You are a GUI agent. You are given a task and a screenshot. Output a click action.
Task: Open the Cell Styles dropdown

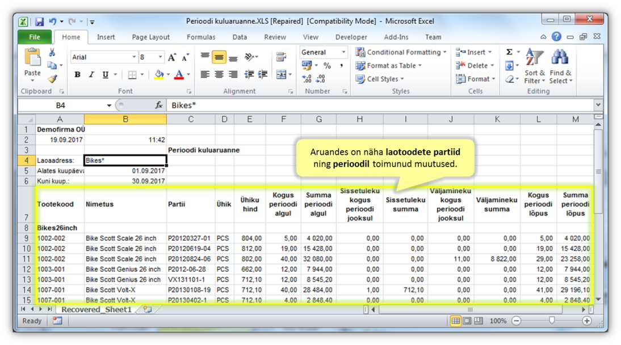click(x=380, y=79)
